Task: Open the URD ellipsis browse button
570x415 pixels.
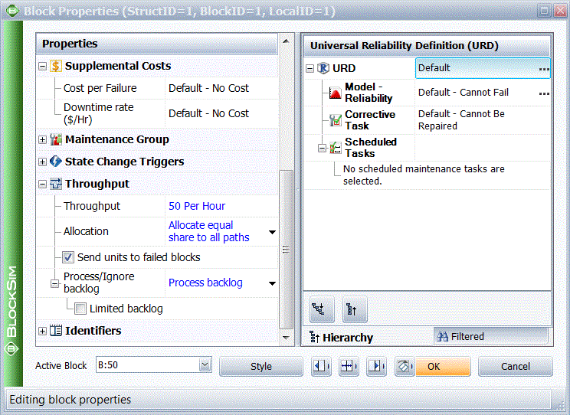Action: coord(544,69)
